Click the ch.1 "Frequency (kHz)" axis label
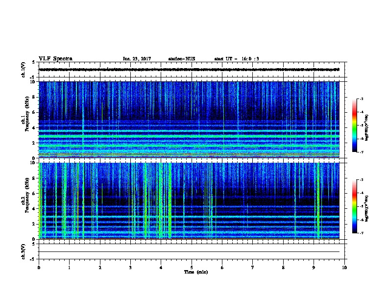The image size is (388, 300). point(27,114)
